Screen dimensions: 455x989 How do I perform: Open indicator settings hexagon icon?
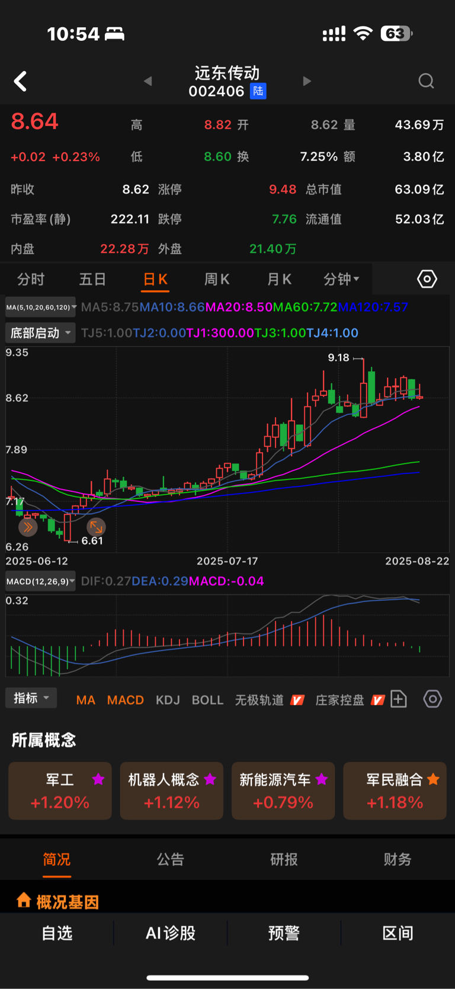(x=432, y=699)
